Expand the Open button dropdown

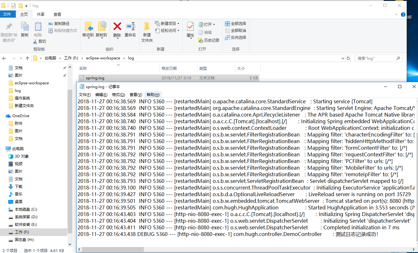(x=214, y=24)
